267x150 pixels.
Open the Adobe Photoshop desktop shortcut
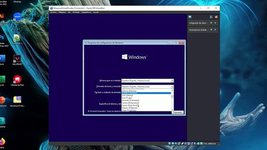tap(3, 41)
